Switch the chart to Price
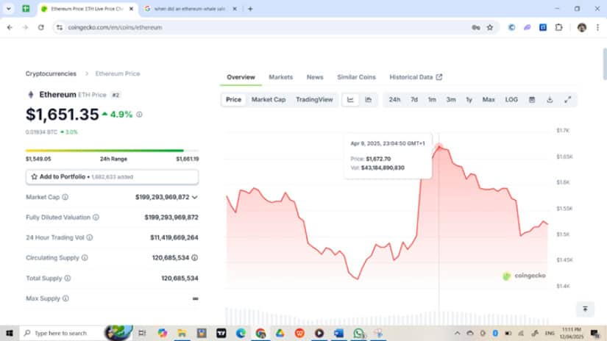Screen dimensions: 607x341 coord(233,100)
